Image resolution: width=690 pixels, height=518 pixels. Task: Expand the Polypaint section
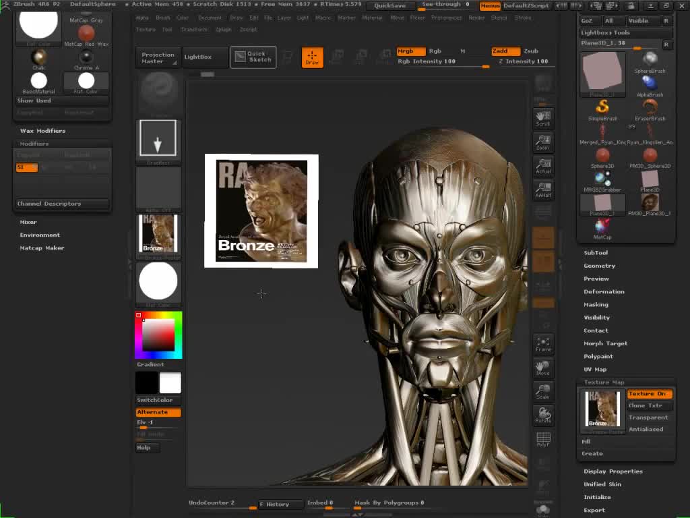(x=598, y=356)
